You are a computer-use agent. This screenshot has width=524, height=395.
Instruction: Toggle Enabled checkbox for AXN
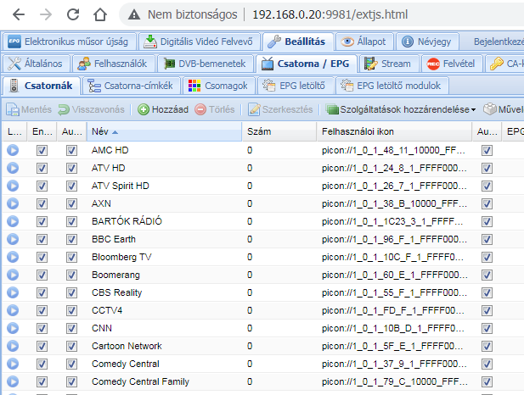tap(42, 203)
